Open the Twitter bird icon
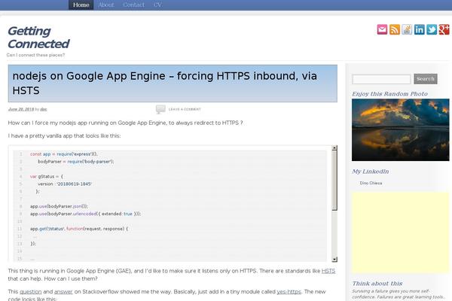This screenshot has width=452, height=301. pos(432,29)
